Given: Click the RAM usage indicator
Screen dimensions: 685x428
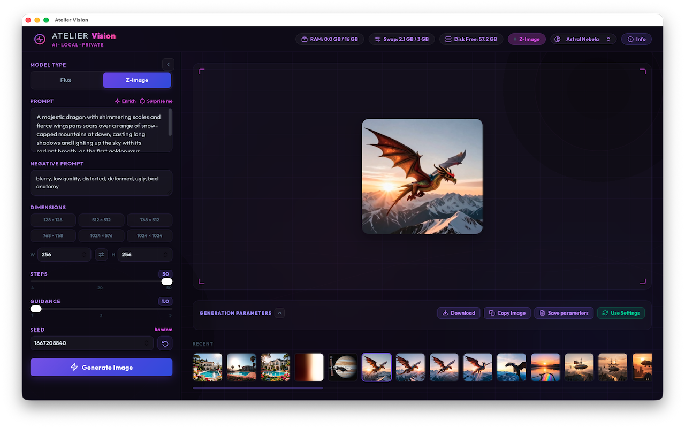Looking at the screenshot, I should point(330,39).
